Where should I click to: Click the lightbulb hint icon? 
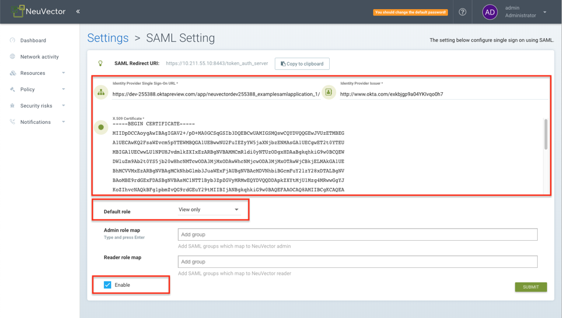click(100, 63)
